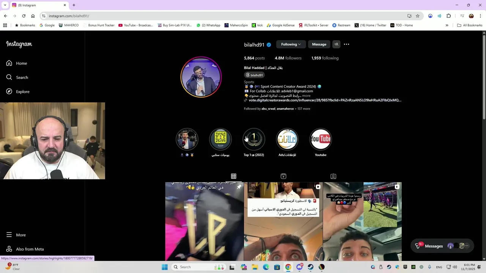Open the Ads story highlight
This screenshot has width=486, height=273.
click(x=287, y=139)
